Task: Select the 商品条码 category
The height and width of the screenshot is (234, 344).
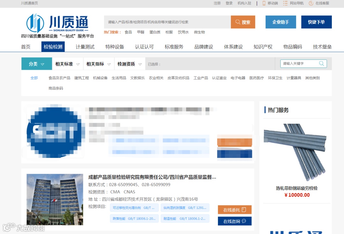Action: pos(55,88)
